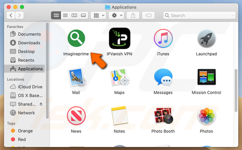Open the Mission Control icon

(206, 77)
